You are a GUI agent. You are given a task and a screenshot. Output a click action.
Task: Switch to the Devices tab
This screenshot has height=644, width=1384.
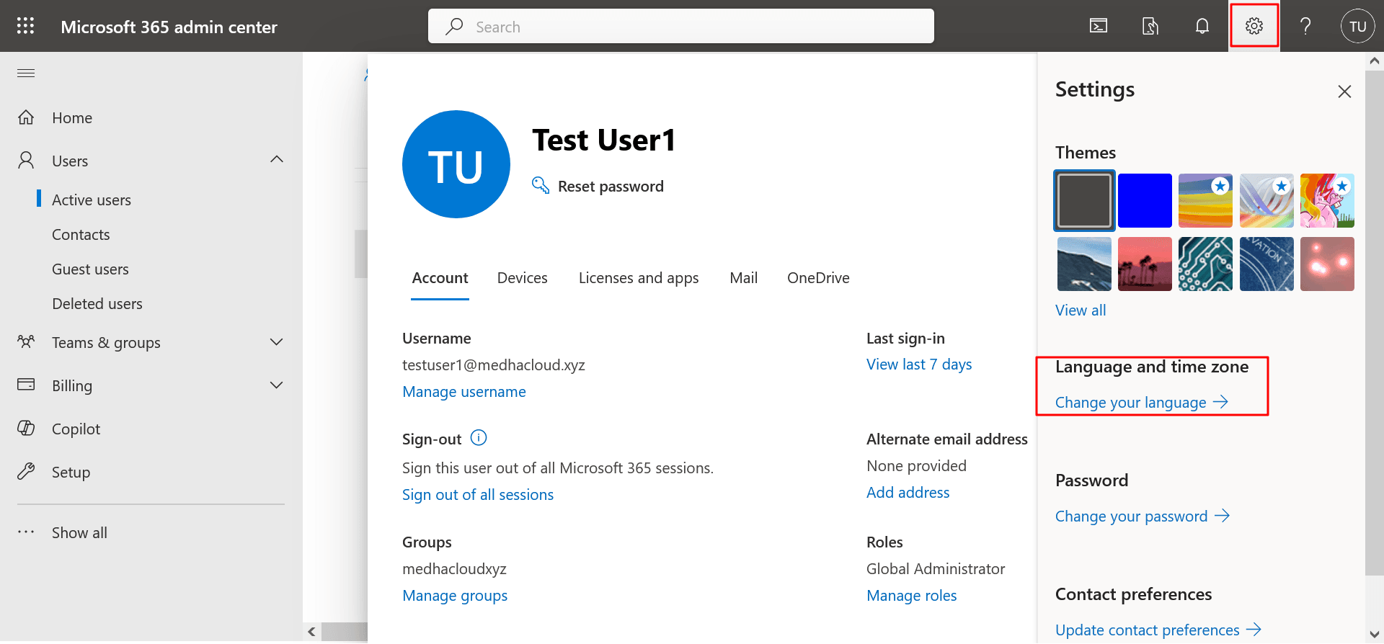[x=523, y=278]
